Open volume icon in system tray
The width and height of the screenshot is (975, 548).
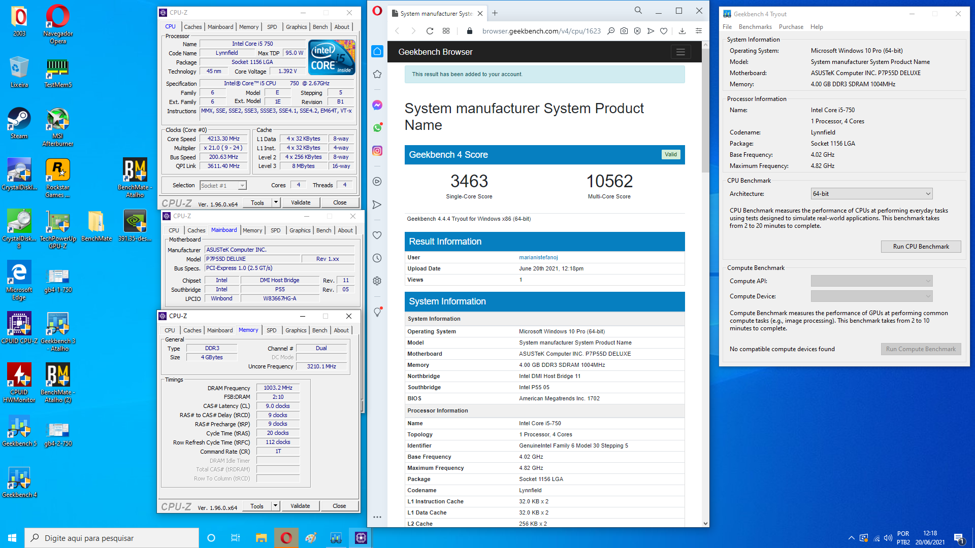coord(888,538)
